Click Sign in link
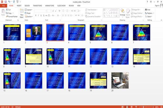The width and height of the screenshot is (163, 108). 157,6
